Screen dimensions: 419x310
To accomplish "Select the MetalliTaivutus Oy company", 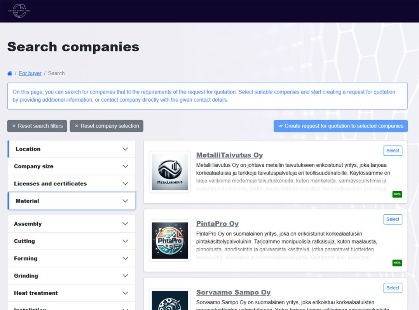I will click(393, 151).
